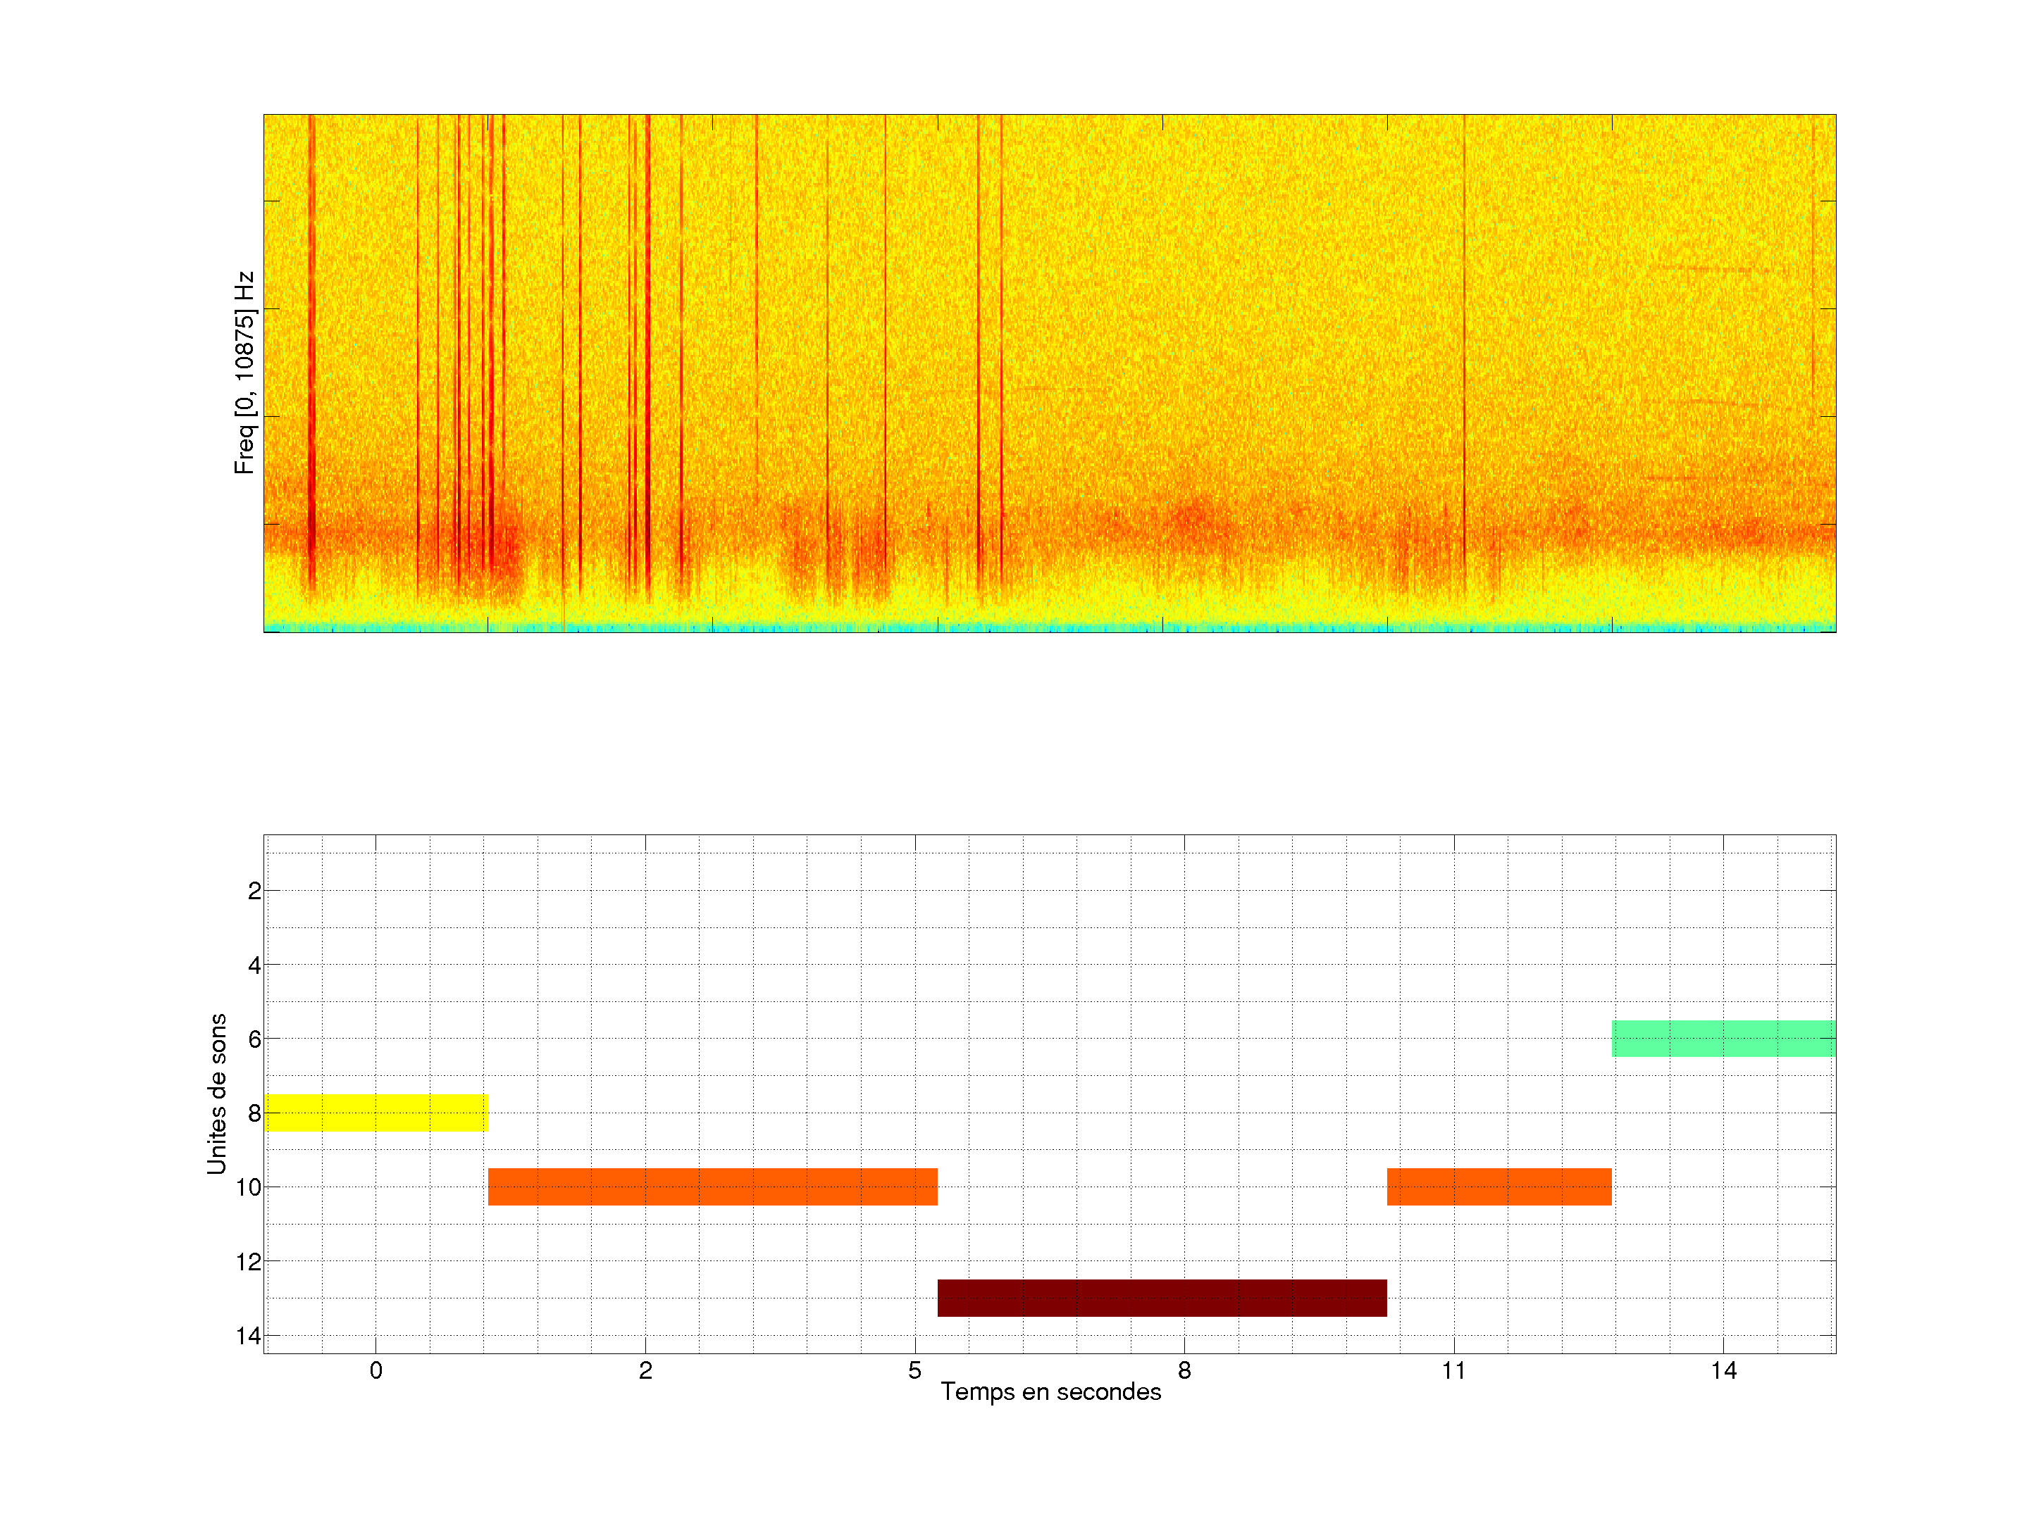Click x-axis tick label 5
The height and width of the screenshot is (1521, 2029).
(x=914, y=1370)
